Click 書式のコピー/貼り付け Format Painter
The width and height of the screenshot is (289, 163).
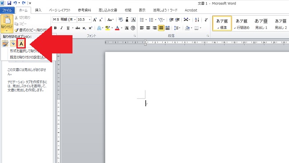(31, 30)
